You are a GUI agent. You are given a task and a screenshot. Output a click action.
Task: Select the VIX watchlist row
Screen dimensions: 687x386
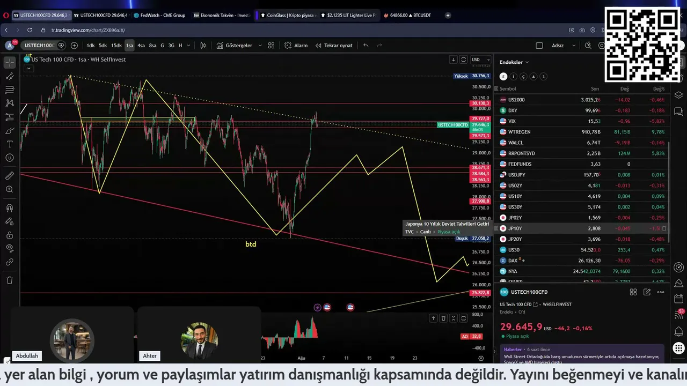[582, 121]
